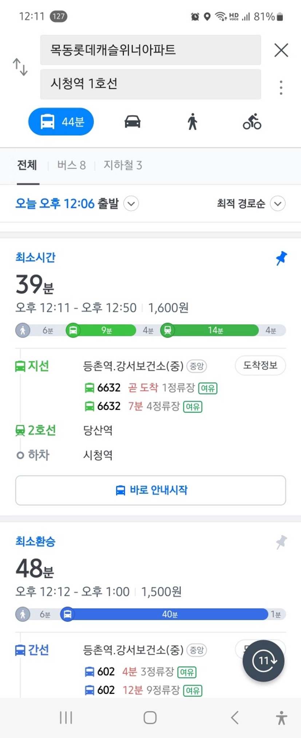Image resolution: width=301 pixels, height=738 pixels.
Task: Open the 최적 경로순 sort dropdown
Action: click(x=251, y=204)
